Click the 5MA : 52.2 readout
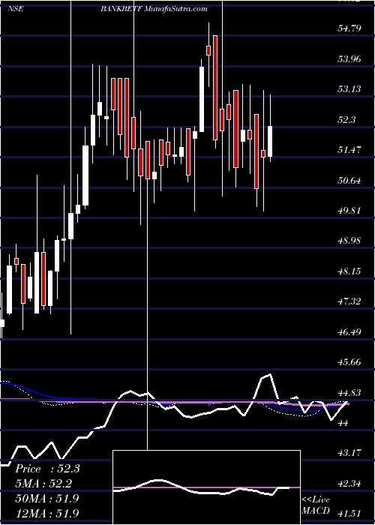Image resolution: width=375 pixels, height=525 pixels. click(43, 484)
